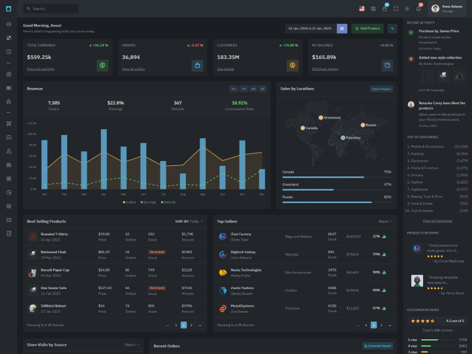The width and height of the screenshot is (472, 354).
Task: Expand the Top Sellers Report dropdown
Action: [x=385, y=221]
